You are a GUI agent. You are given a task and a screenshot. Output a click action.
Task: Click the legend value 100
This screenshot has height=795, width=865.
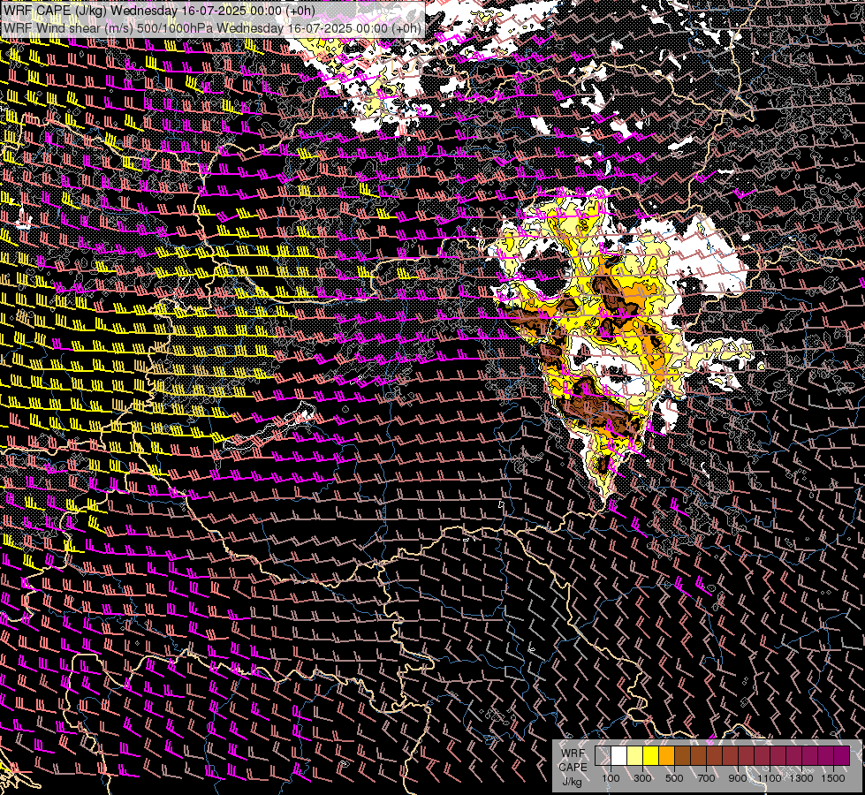pos(611,778)
